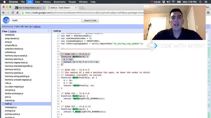The image size is (211, 118).
Task: Click the clock showing Mon 1:19 PM
Action: (190, 2)
